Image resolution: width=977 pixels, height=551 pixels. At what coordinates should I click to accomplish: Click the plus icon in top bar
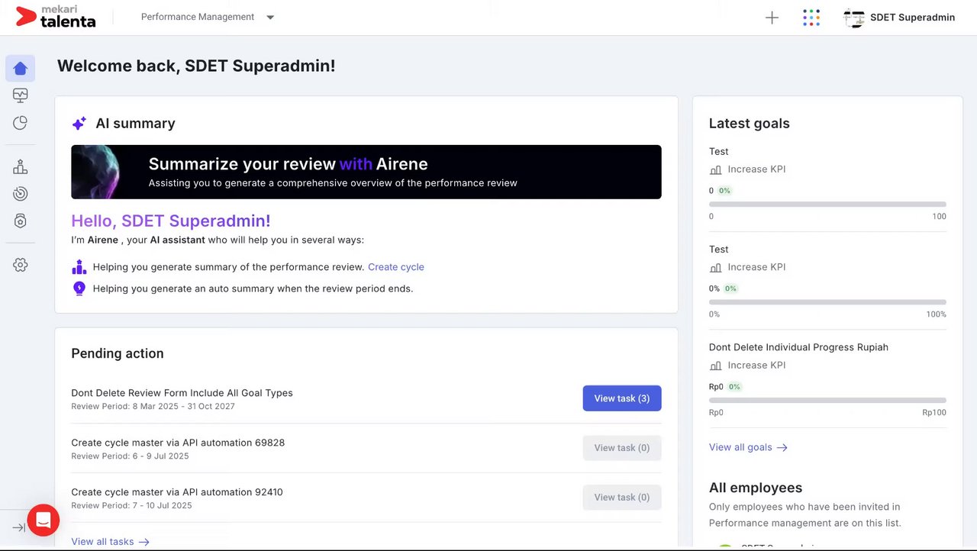pyautogui.click(x=772, y=18)
